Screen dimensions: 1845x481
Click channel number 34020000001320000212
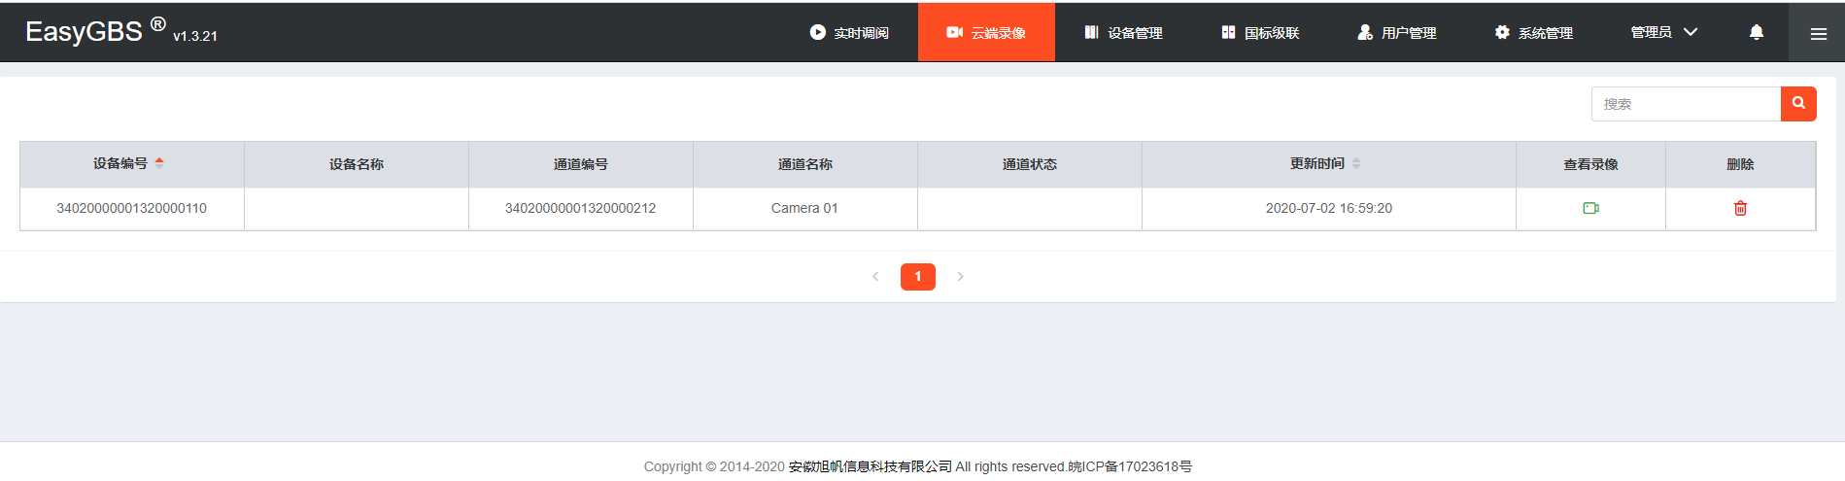[x=581, y=208]
